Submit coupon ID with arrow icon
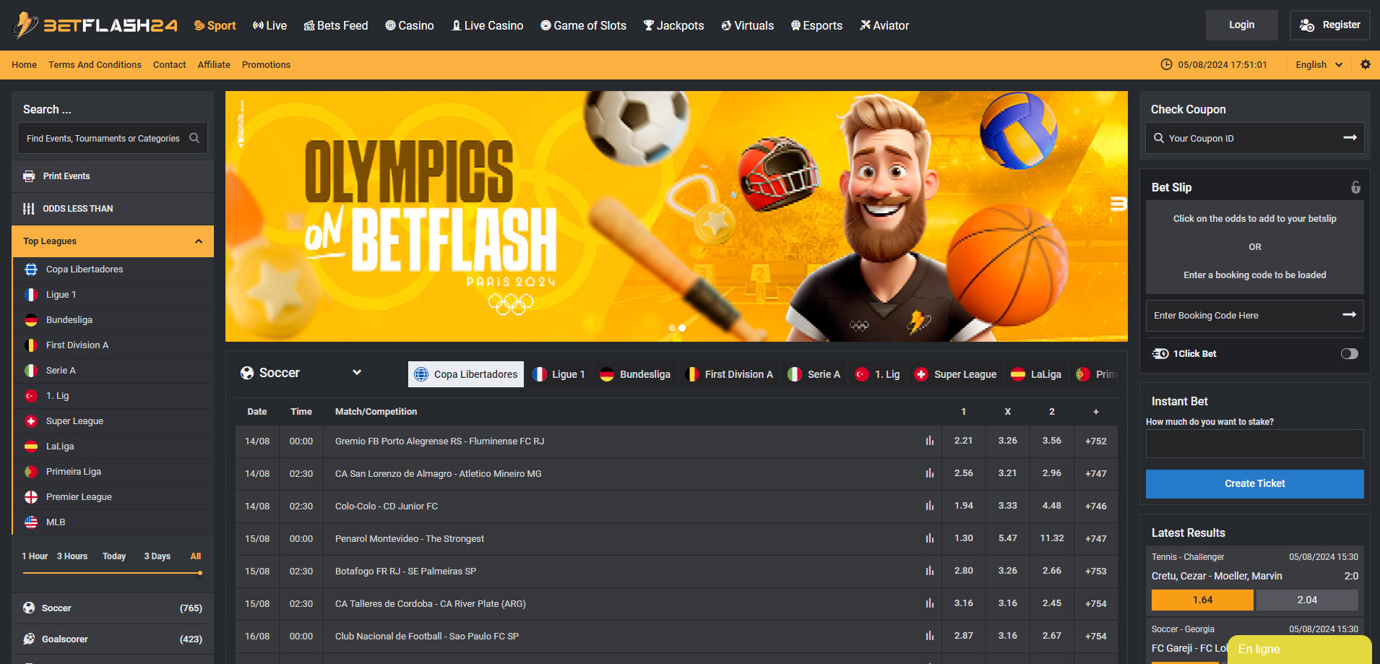 1350,138
